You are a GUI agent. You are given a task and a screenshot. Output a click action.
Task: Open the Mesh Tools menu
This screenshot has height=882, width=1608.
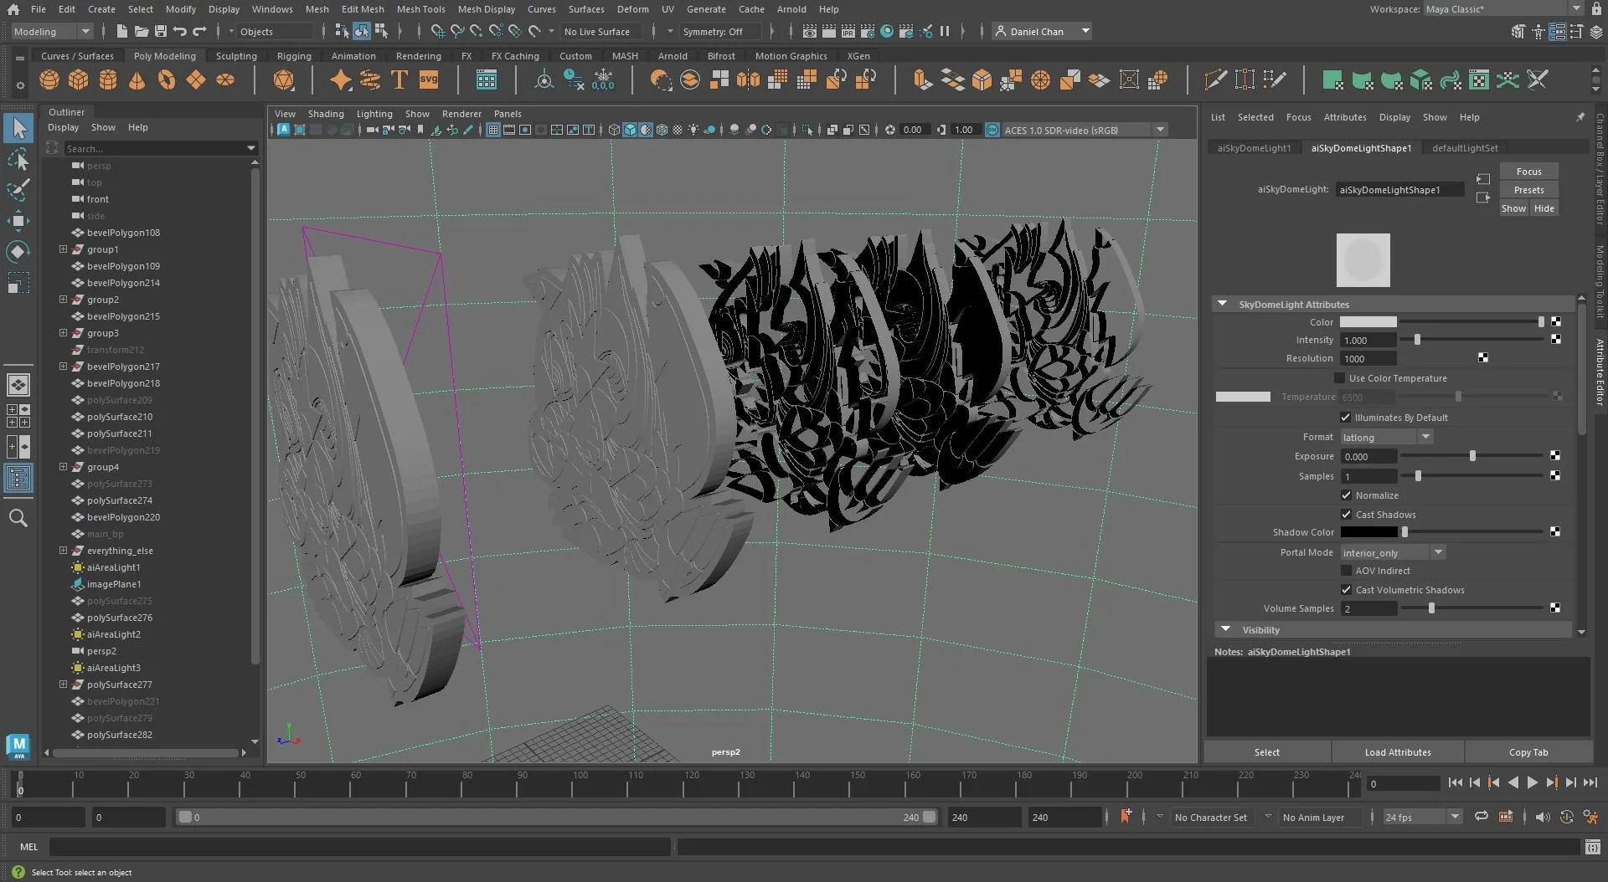pyautogui.click(x=420, y=9)
